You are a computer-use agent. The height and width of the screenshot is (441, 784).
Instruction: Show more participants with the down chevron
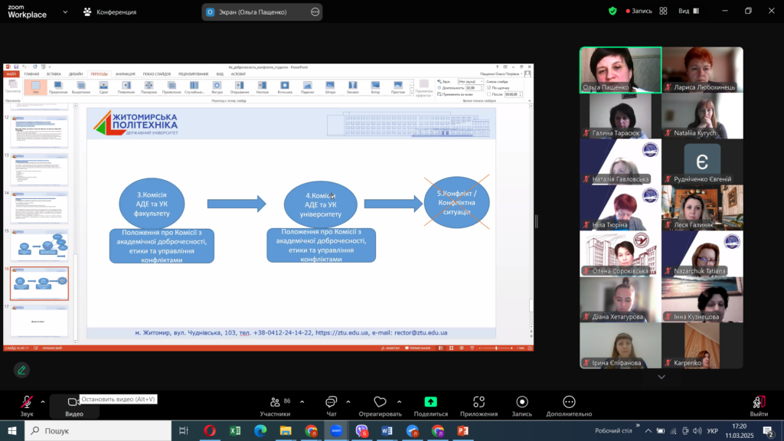click(661, 377)
